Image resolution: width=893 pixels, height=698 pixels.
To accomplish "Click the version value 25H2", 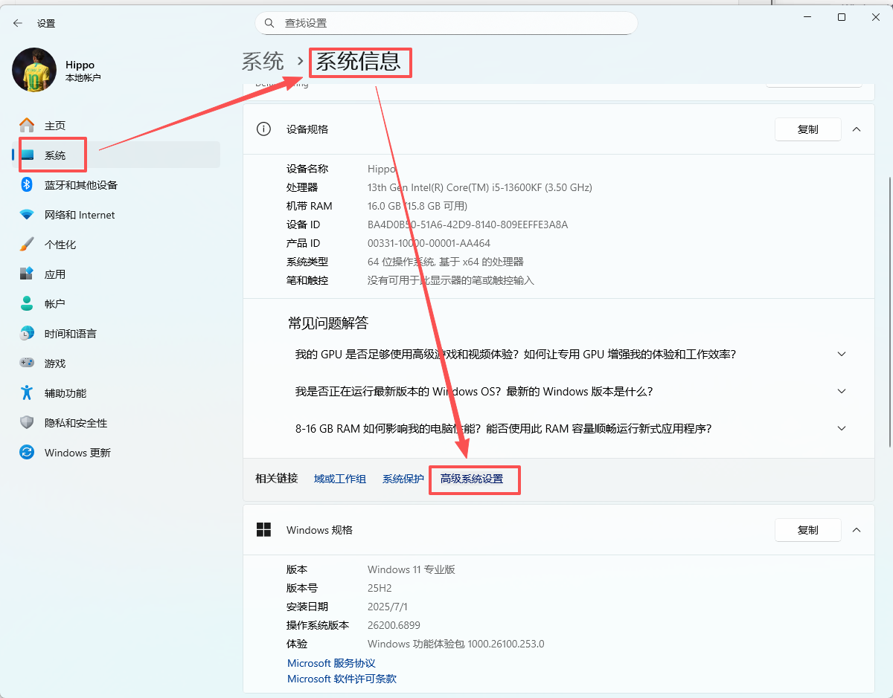I will pyautogui.click(x=380, y=588).
